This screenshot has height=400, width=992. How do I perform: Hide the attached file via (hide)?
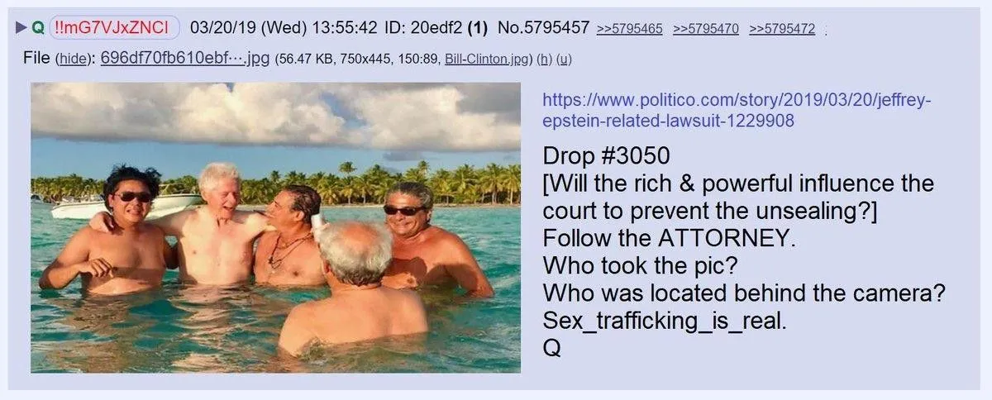75,60
